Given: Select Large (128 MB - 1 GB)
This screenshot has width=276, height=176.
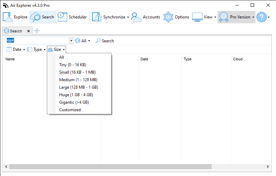Looking at the screenshot, I should [79, 87].
